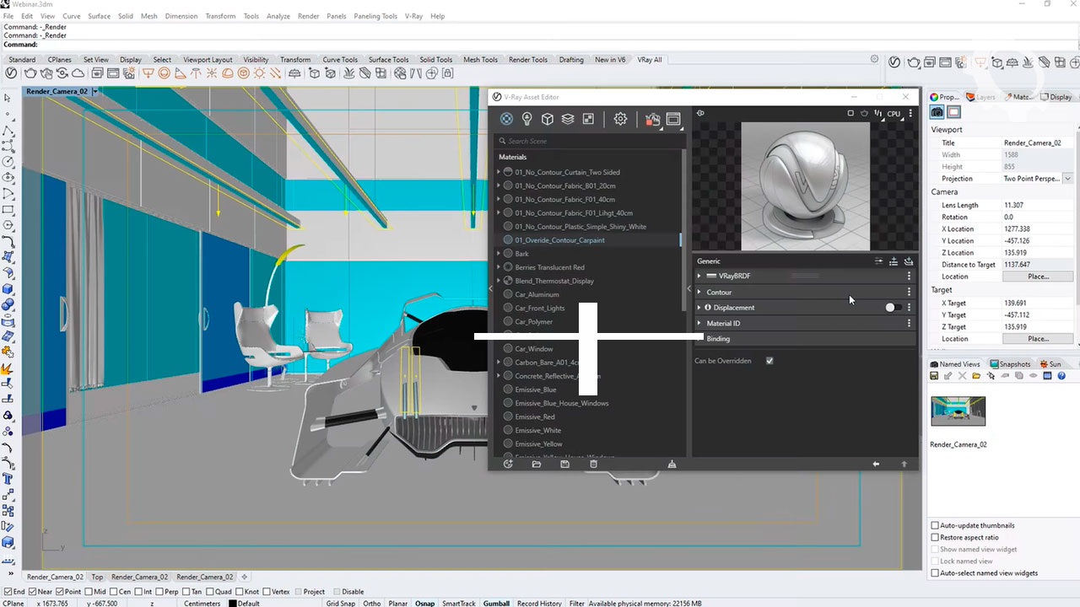
Task: Open the Projection dropdown
Action: (x=1067, y=179)
